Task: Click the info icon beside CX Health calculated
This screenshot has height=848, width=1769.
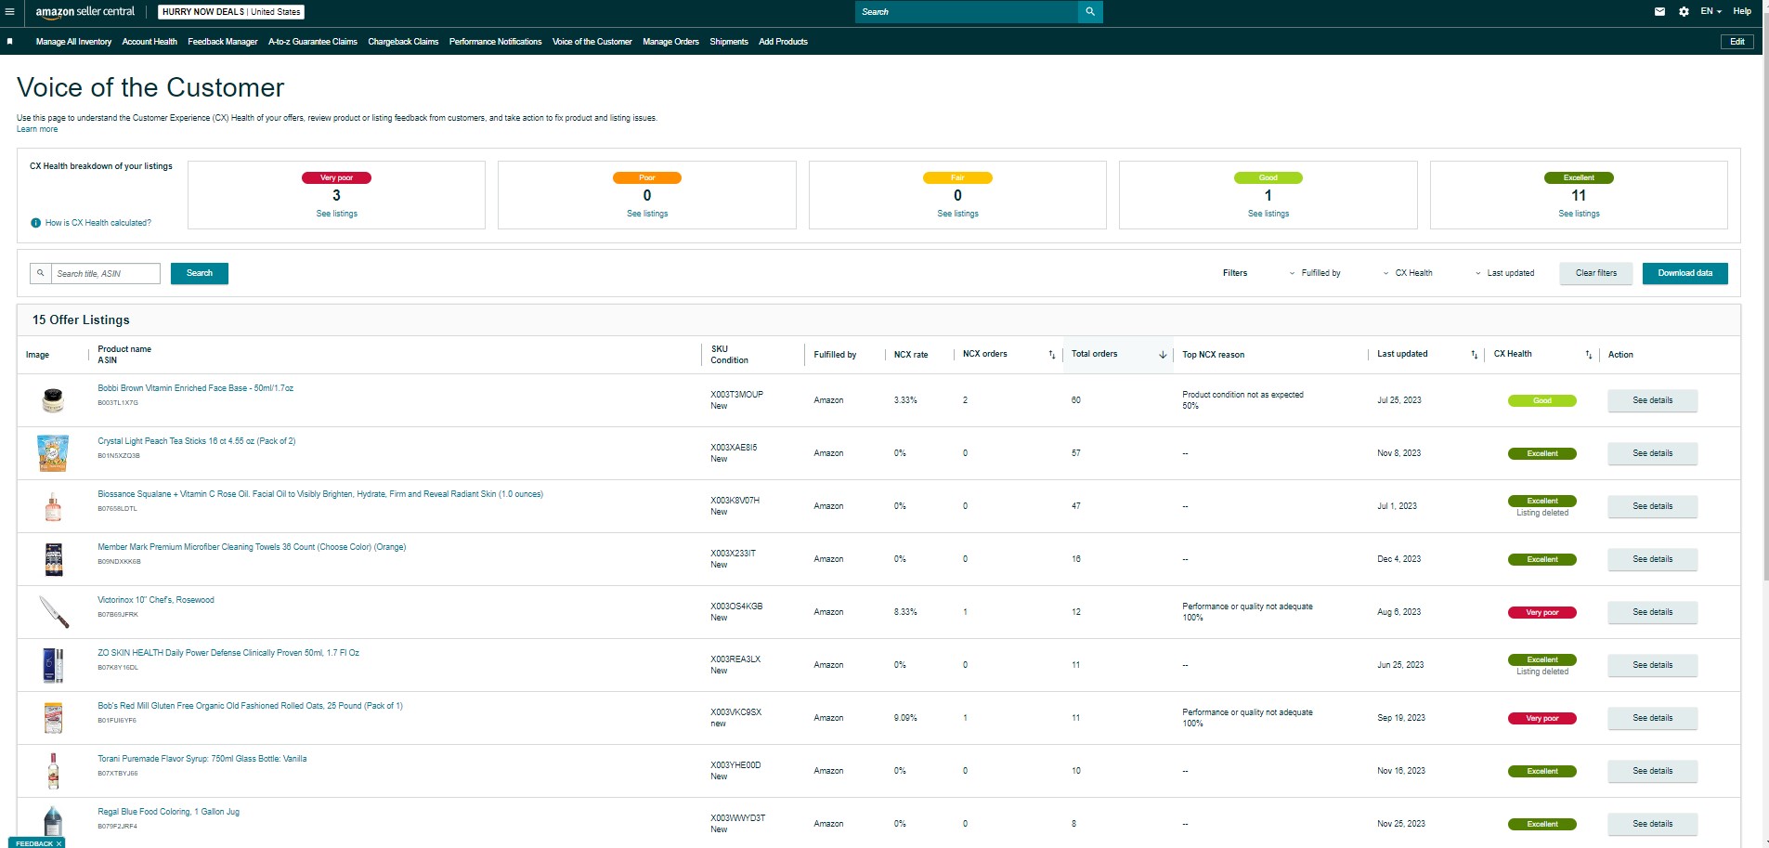Action: [x=36, y=223]
